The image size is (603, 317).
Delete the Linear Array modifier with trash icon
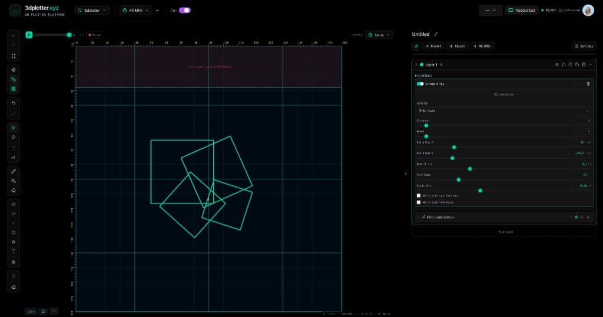(588, 84)
